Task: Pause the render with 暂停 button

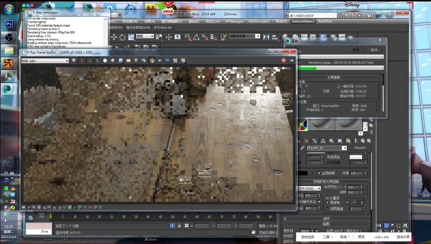Action: [x=356, y=50]
